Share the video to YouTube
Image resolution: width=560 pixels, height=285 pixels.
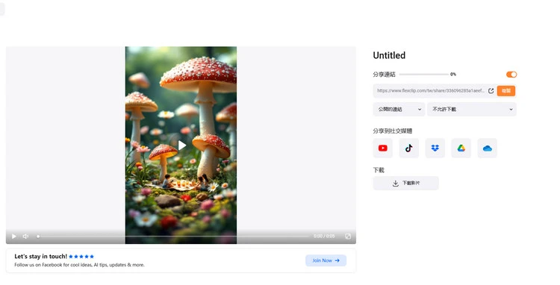pyautogui.click(x=382, y=148)
